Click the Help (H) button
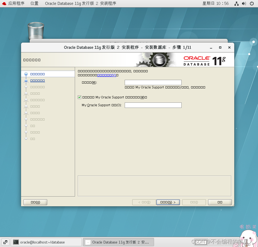The image size is (258, 247). tap(35, 202)
